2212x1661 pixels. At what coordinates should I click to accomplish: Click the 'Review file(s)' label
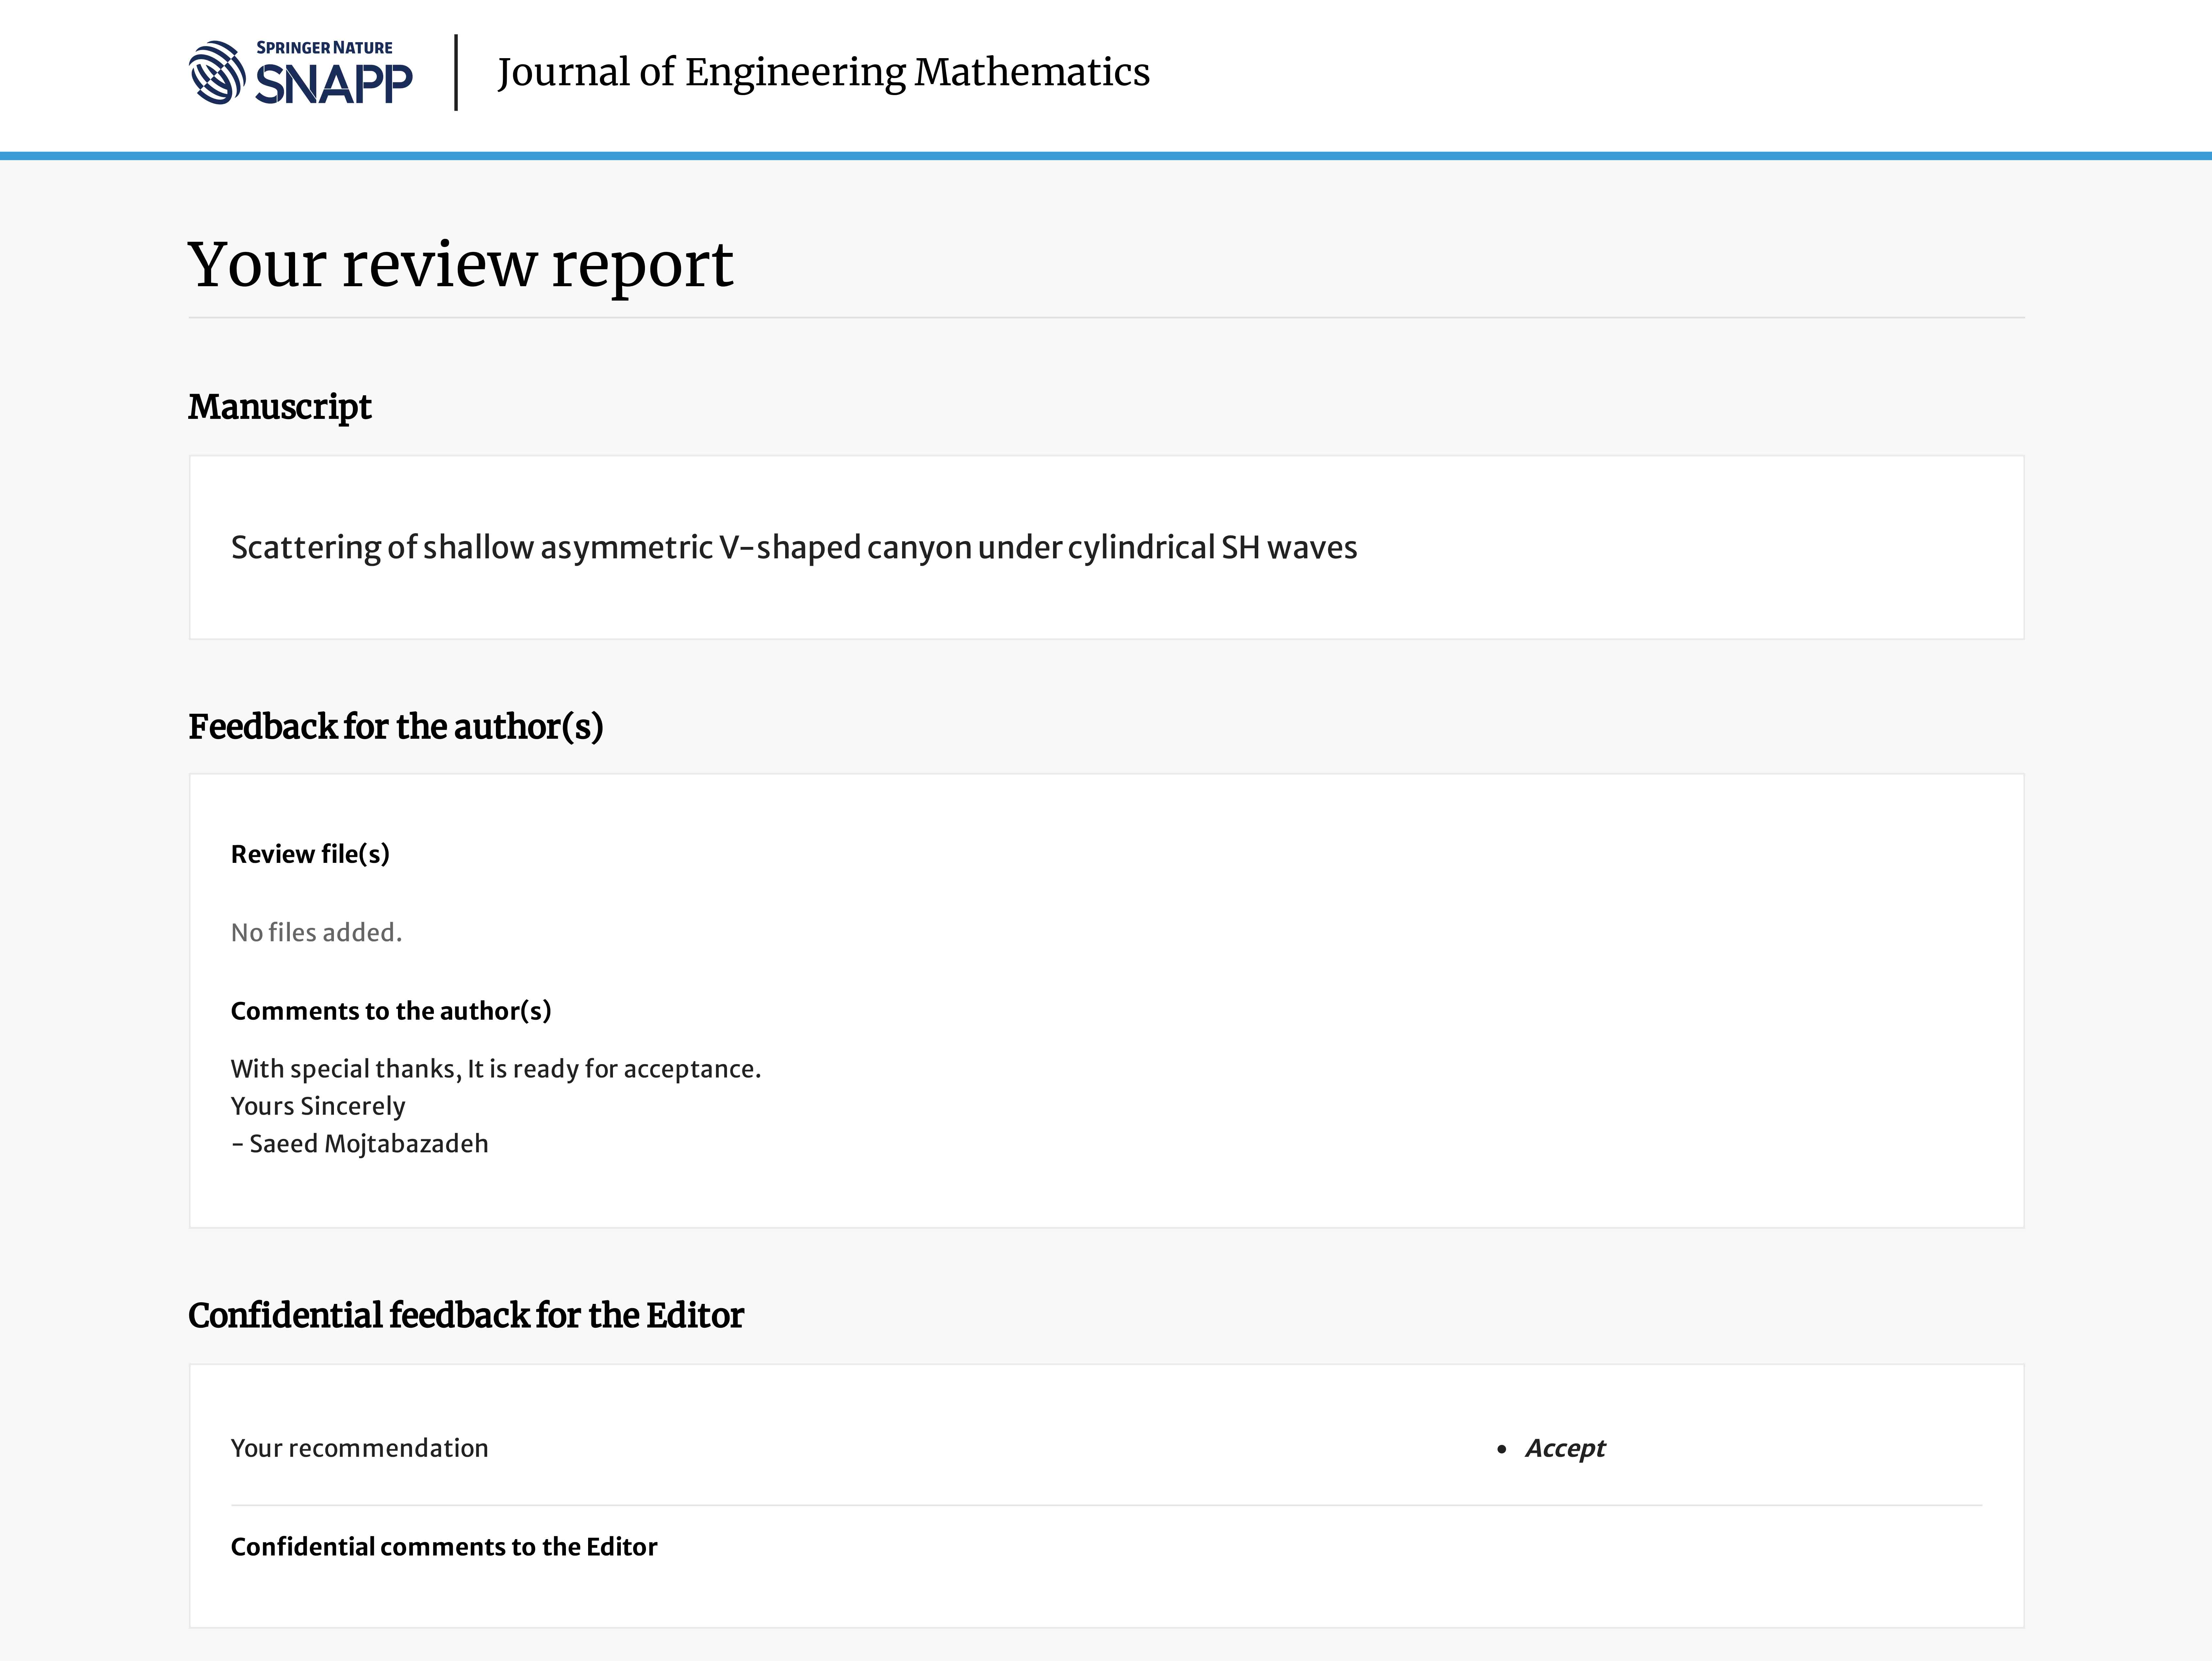pyautogui.click(x=310, y=854)
